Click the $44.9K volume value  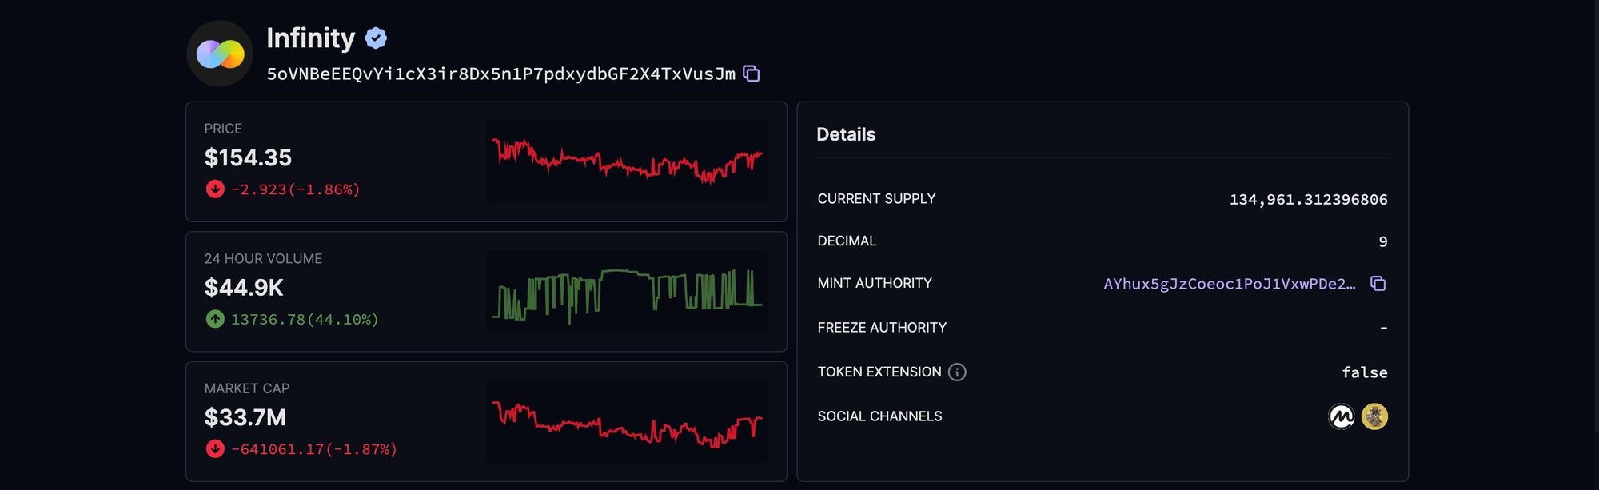click(x=244, y=288)
